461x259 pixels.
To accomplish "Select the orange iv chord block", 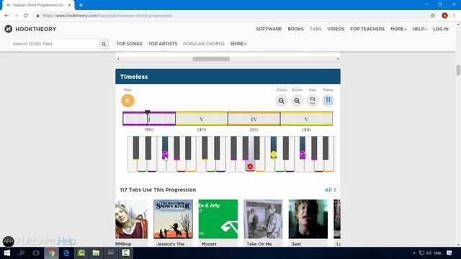I will (x=254, y=119).
